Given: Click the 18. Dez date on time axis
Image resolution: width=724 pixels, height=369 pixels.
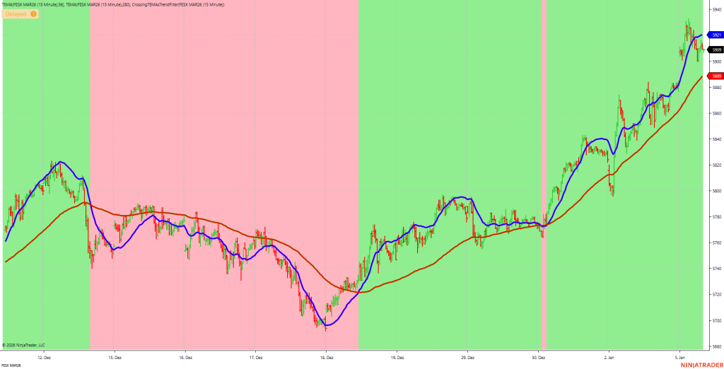Looking at the screenshot, I should [325, 358].
